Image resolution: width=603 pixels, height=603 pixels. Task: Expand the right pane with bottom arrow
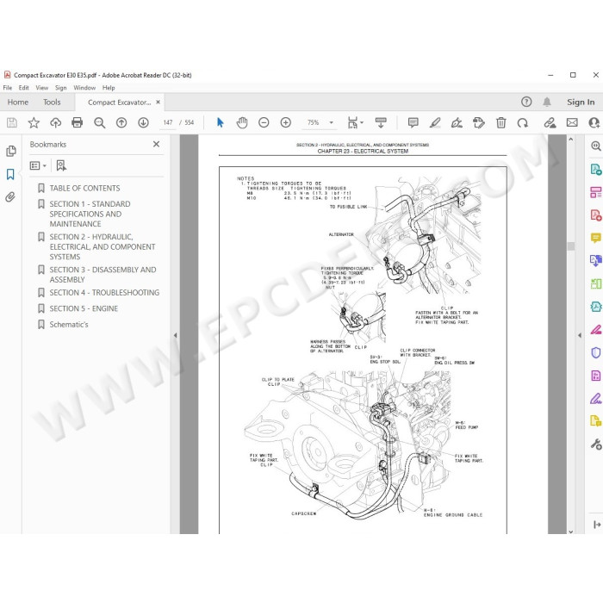pos(596,525)
